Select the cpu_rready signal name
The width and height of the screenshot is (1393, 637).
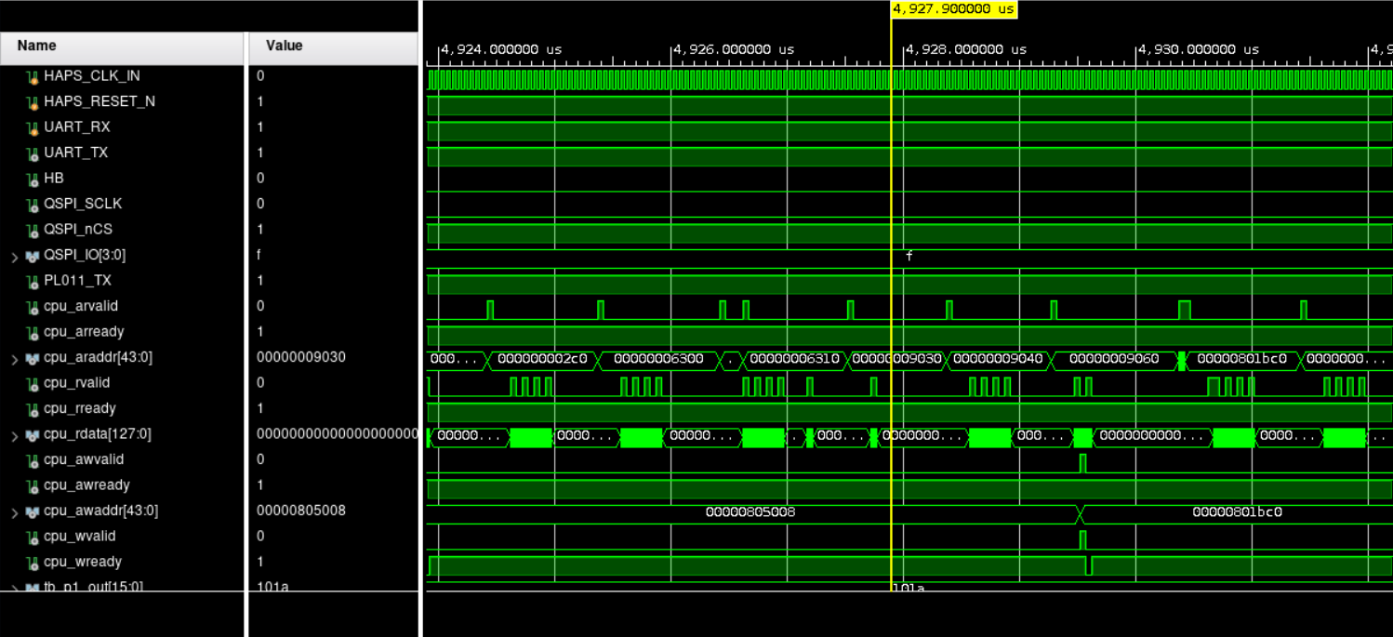(x=80, y=408)
